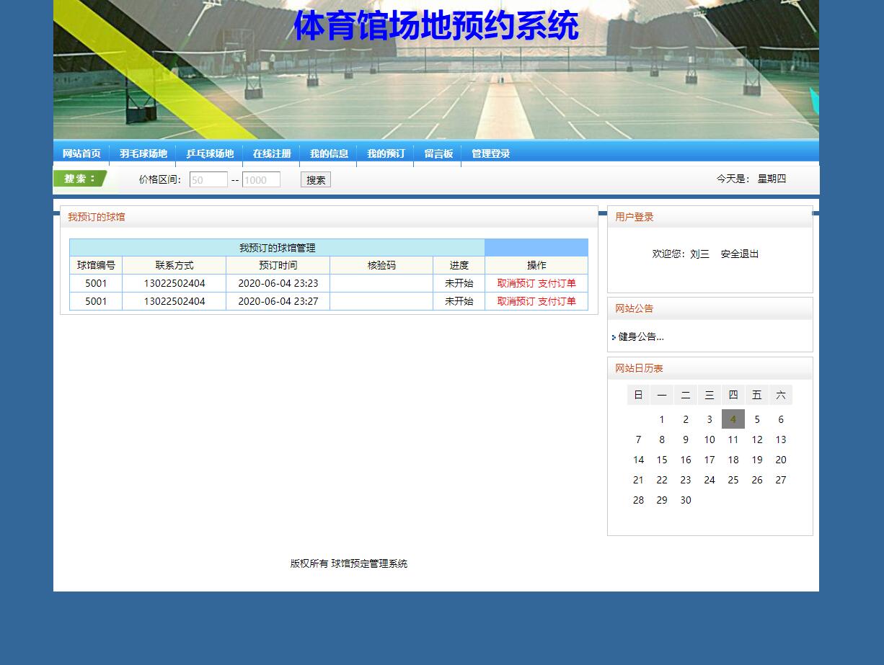Select the highlighted date 4 on calendar
This screenshot has height=665, width=884.
click(733, 419)
